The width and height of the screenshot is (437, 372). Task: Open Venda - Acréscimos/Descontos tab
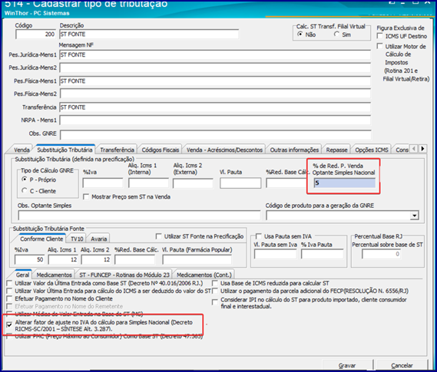click(x=224, y=150)
